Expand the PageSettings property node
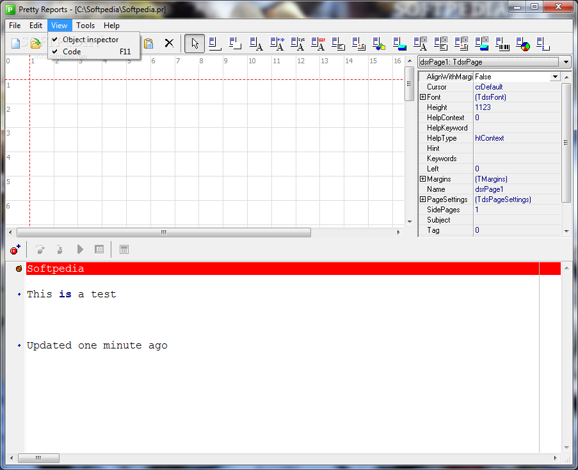The width and height of the screenshot is (578, 470). 423,200
